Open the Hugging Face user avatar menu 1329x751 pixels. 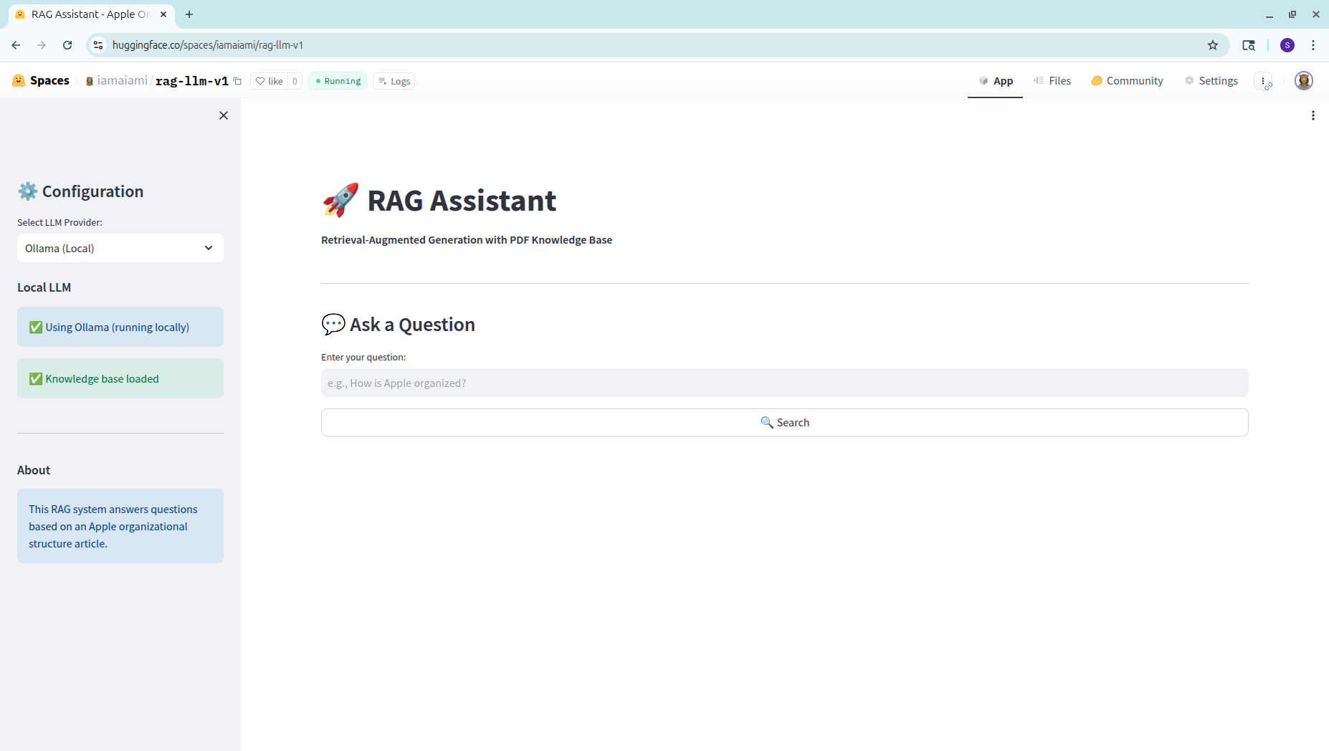pyautogui.click(x=1303, y=81)
